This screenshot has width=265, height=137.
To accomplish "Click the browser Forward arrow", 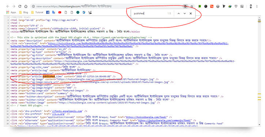I will click(14, 7).
